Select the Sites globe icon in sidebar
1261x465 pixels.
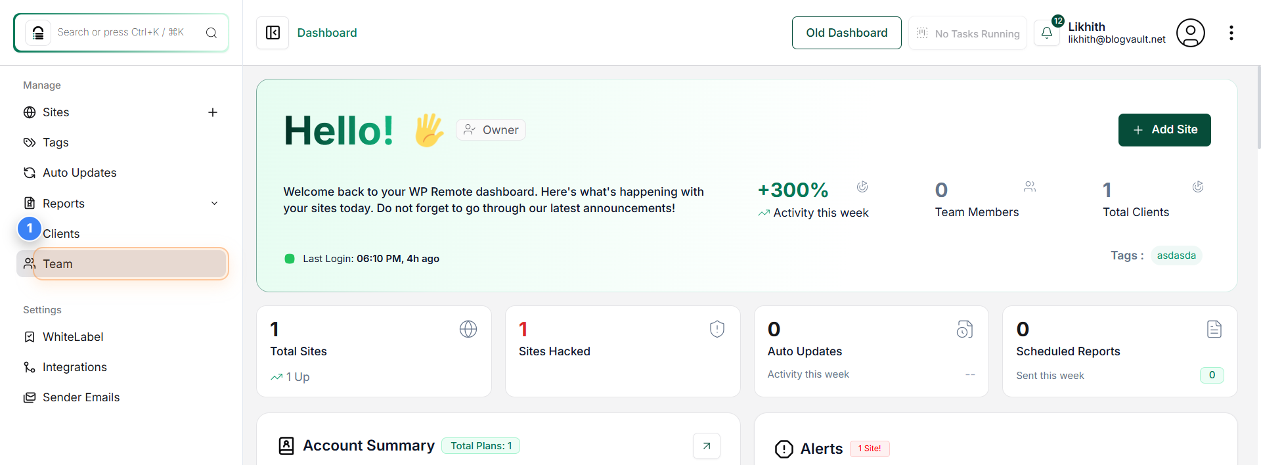pos(29,112)
